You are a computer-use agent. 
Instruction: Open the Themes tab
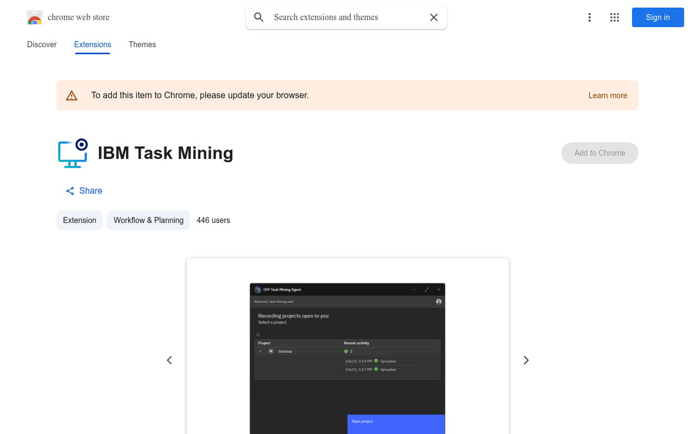click(142, 44)
